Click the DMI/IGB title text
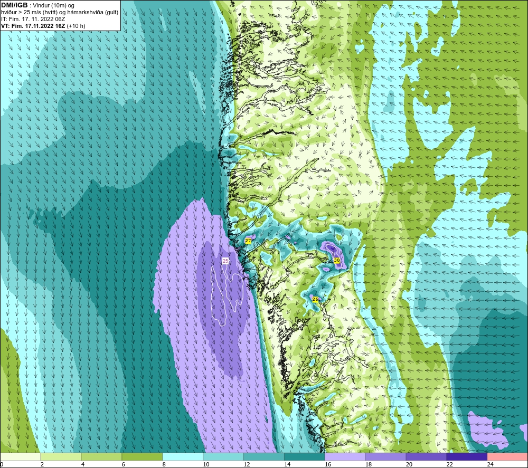 point(14,5)
